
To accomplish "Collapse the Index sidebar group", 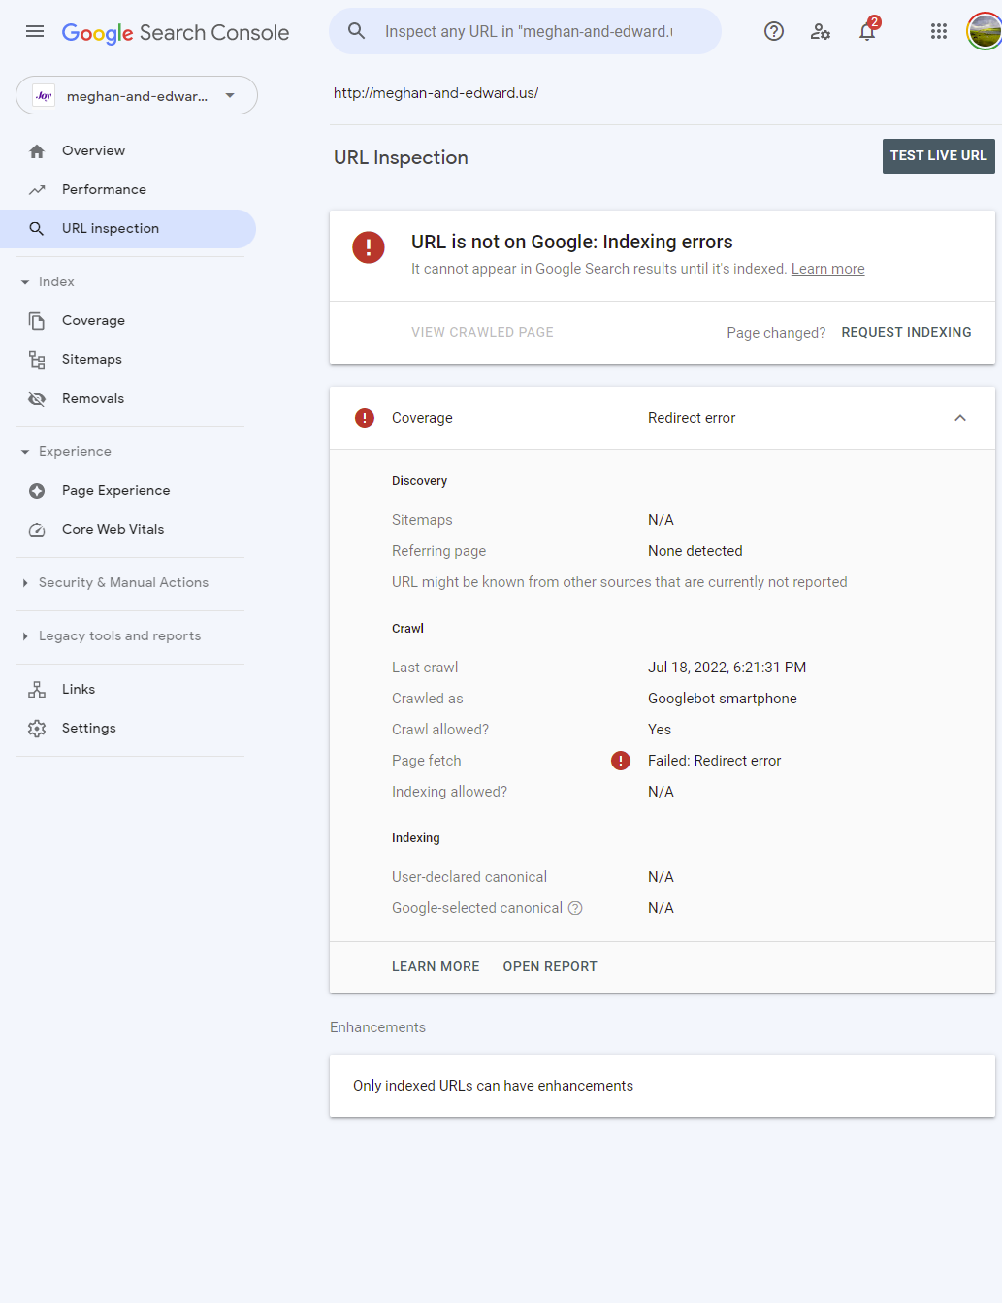I will click(25, 282).
